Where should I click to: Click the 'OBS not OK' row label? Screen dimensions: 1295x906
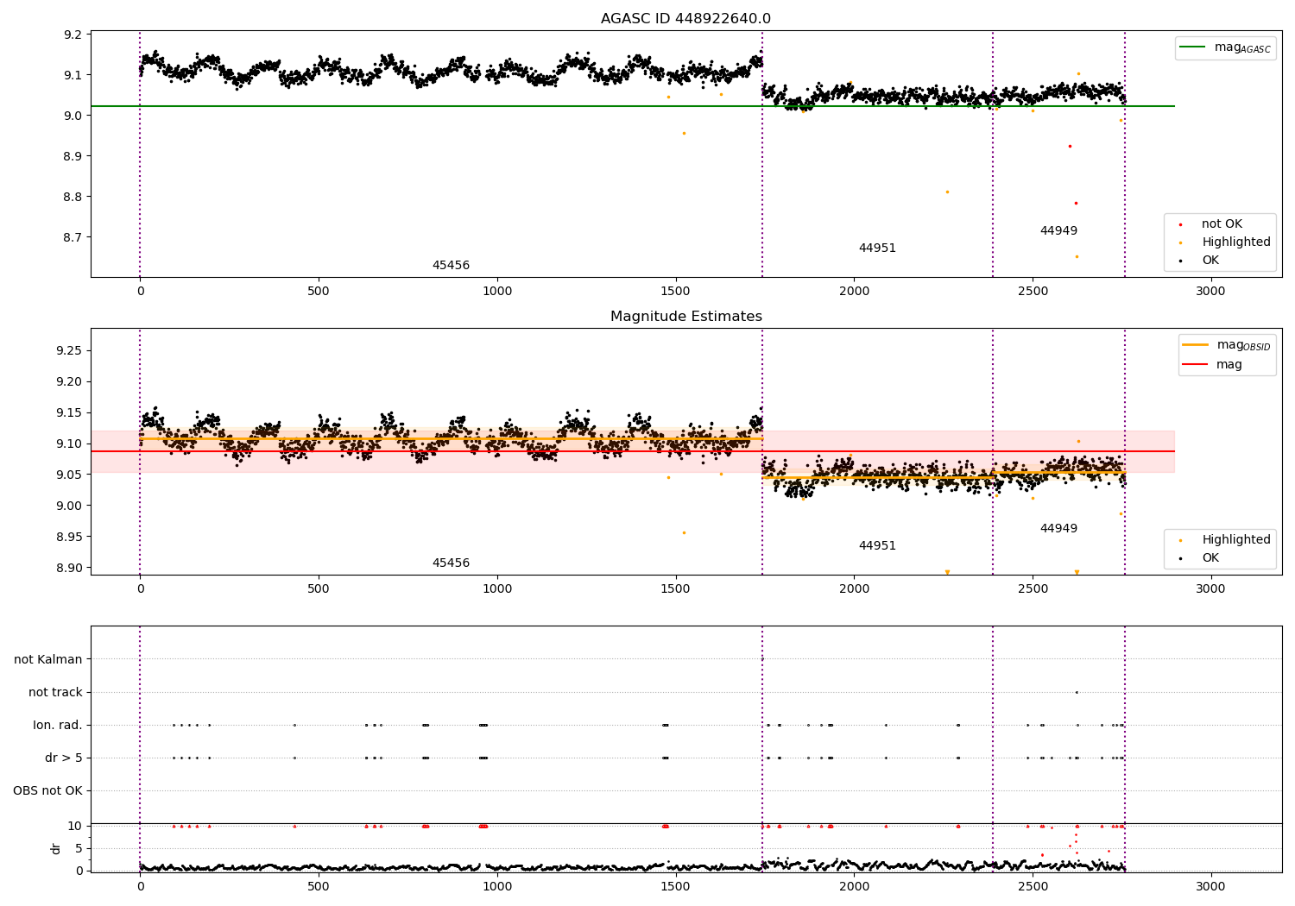pyautogui.click(x=47, y=791)
